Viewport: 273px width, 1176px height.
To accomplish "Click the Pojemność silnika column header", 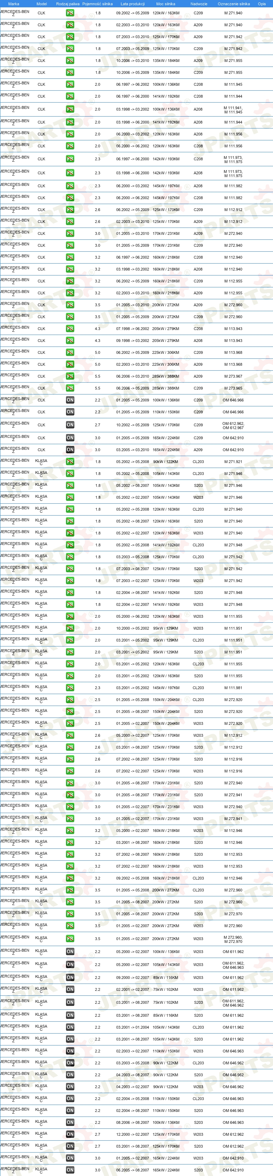I will (x=97, y=3).
